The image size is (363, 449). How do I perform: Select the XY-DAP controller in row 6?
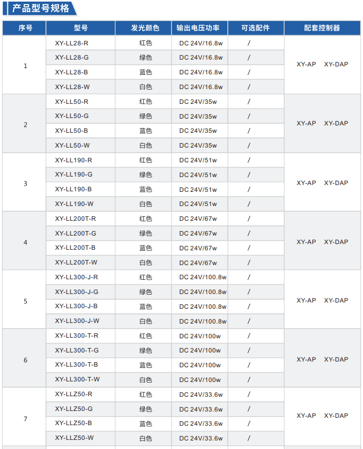pos(336,359)
